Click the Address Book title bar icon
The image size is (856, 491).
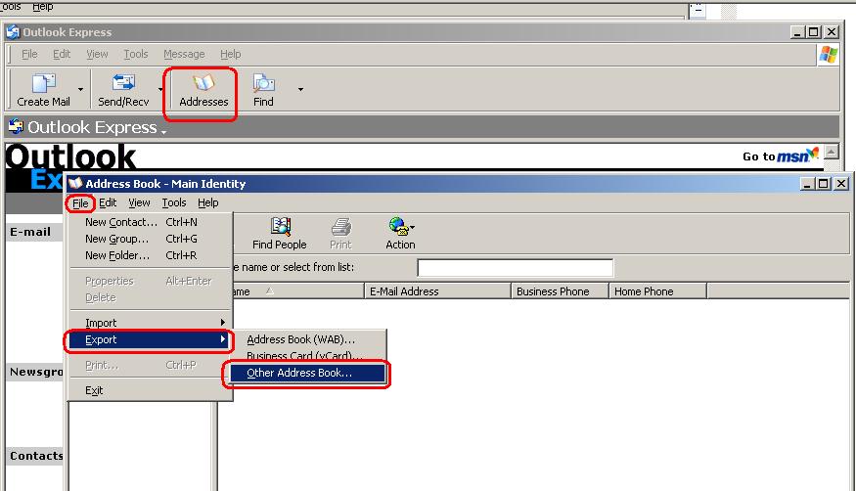[75, 183]
